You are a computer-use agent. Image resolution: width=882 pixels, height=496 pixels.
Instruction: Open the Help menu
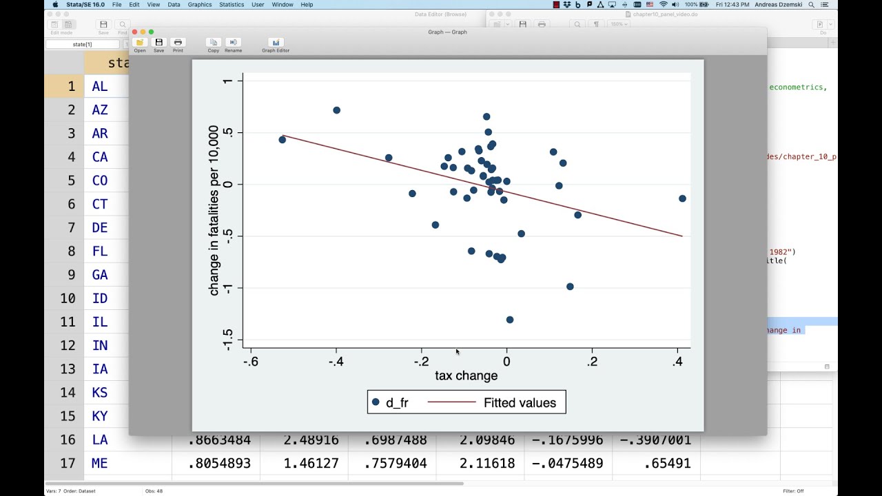[x=307, y=4]
